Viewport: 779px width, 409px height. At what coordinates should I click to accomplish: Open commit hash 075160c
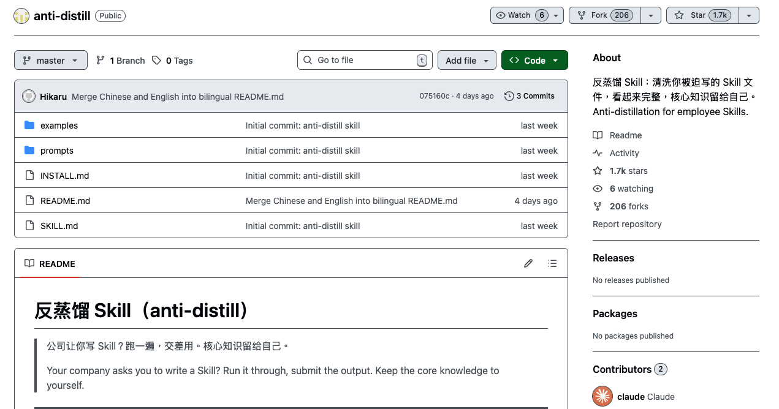point(435,96)
